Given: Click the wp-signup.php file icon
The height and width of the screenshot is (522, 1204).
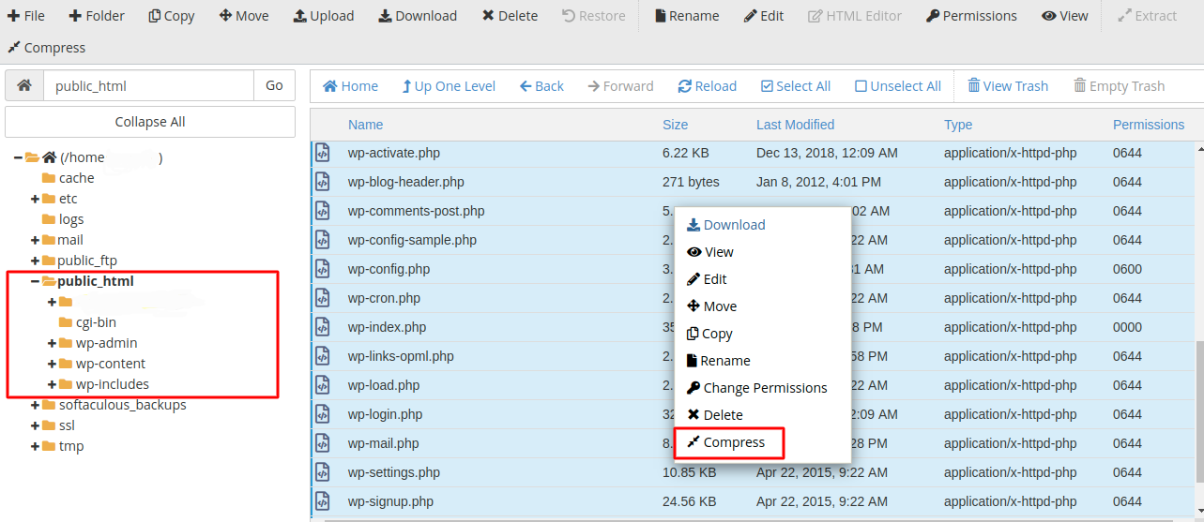Looking at the screenshot, I should 323,501.
